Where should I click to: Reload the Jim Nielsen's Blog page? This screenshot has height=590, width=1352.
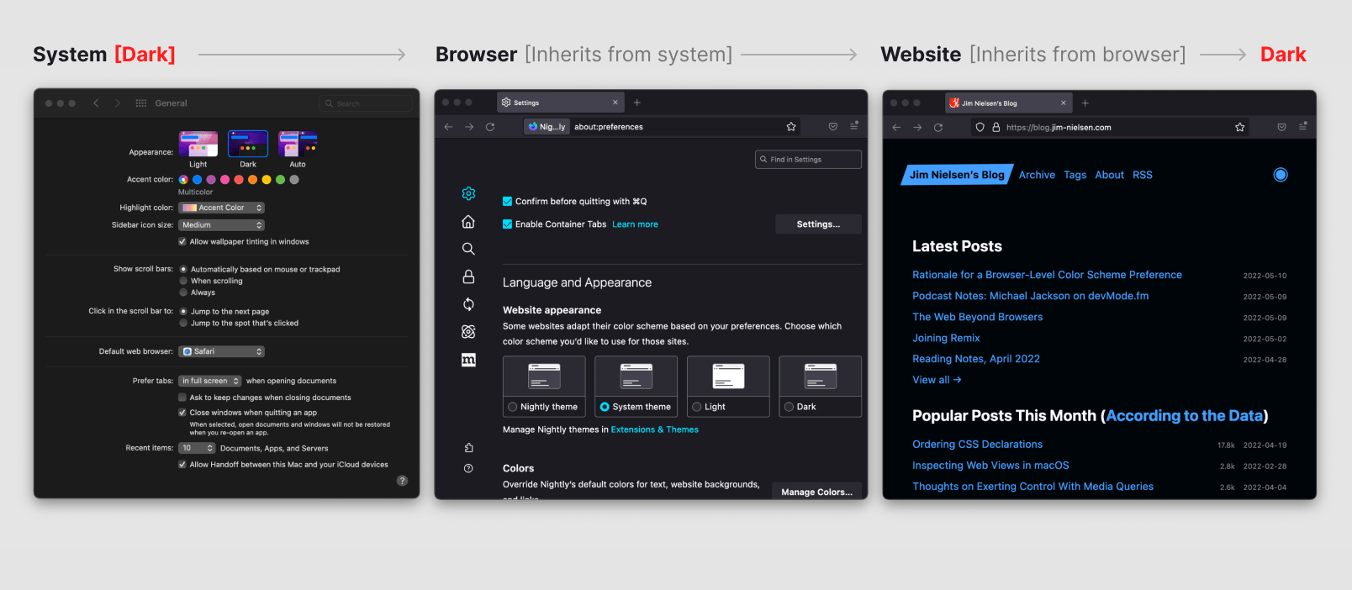[x=938, y=128]
